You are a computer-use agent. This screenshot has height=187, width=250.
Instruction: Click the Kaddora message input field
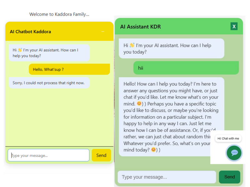pos(48,155)
